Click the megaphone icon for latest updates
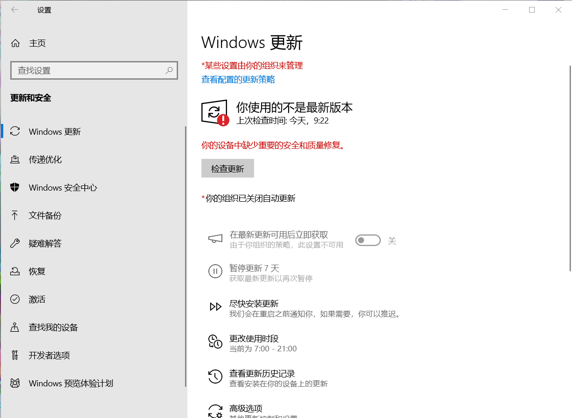 tap(215, 239)
